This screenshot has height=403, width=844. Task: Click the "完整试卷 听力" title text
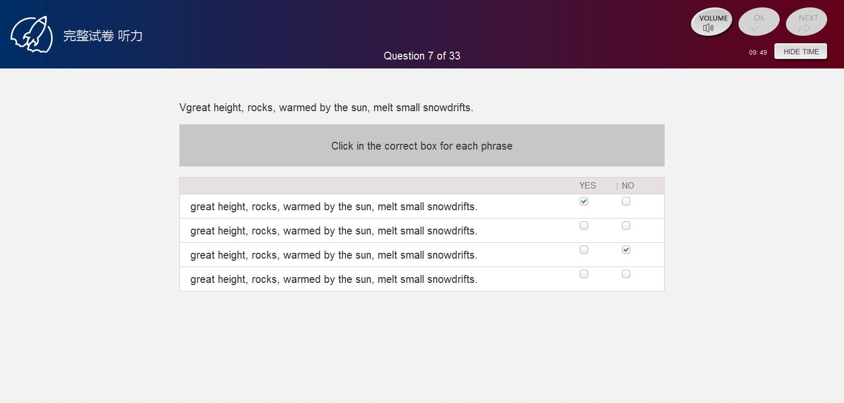[x=103, y=36]
